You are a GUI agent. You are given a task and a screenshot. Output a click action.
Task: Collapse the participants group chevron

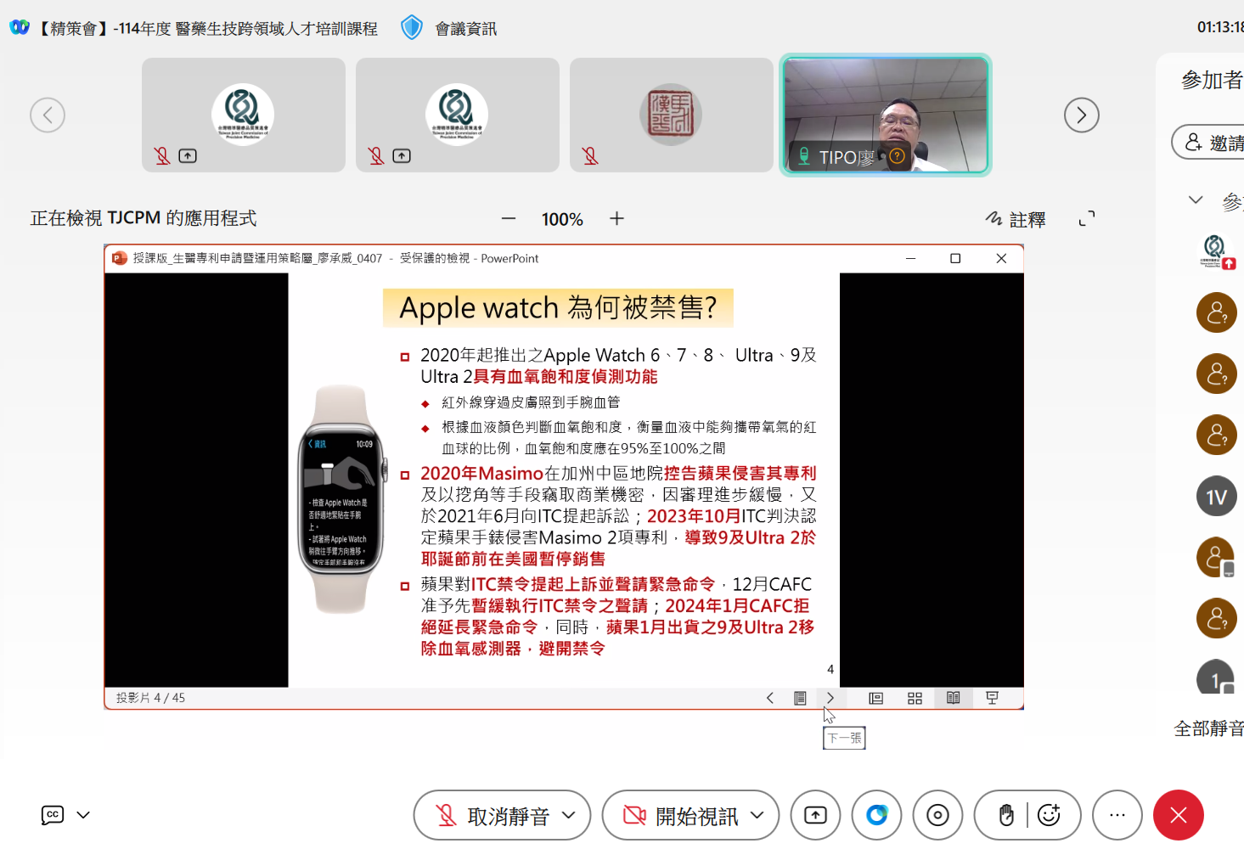click(1196, 200)
